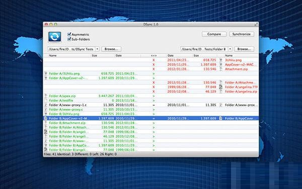This screenshot has width=302, height=189.
Task: Toggle the Asymmetric checkbox
Action: 69,34
